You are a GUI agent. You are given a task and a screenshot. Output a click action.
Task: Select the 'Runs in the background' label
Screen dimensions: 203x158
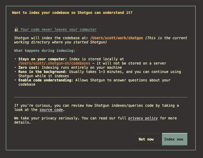[x=43, y=72]
